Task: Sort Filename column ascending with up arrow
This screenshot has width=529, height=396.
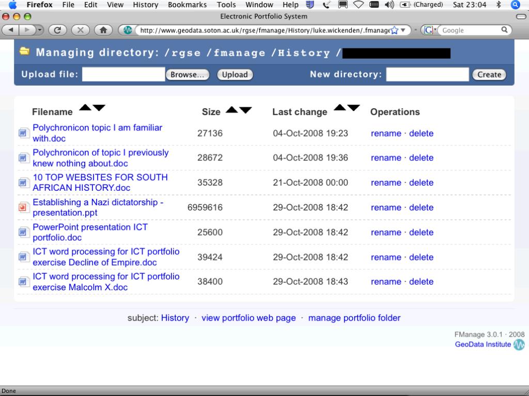Action: (x=85, y=107)
